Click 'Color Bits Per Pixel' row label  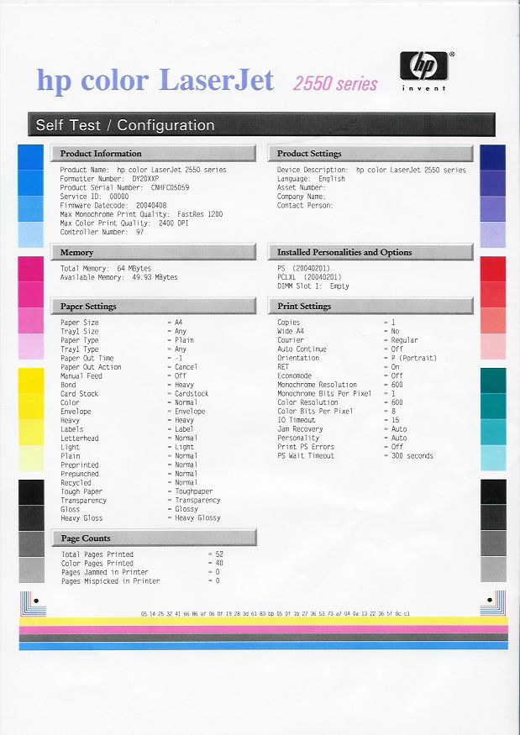(x=315, y=412)
